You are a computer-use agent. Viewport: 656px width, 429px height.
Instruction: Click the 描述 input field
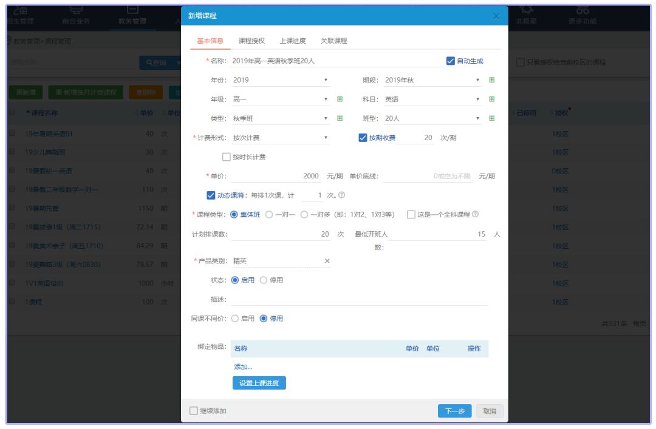click(358, 299)
